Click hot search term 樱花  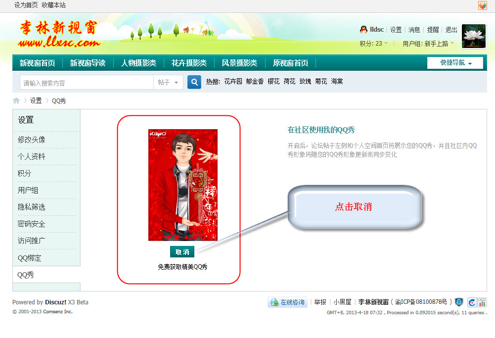pyautogui.click(x=273, y=82)
